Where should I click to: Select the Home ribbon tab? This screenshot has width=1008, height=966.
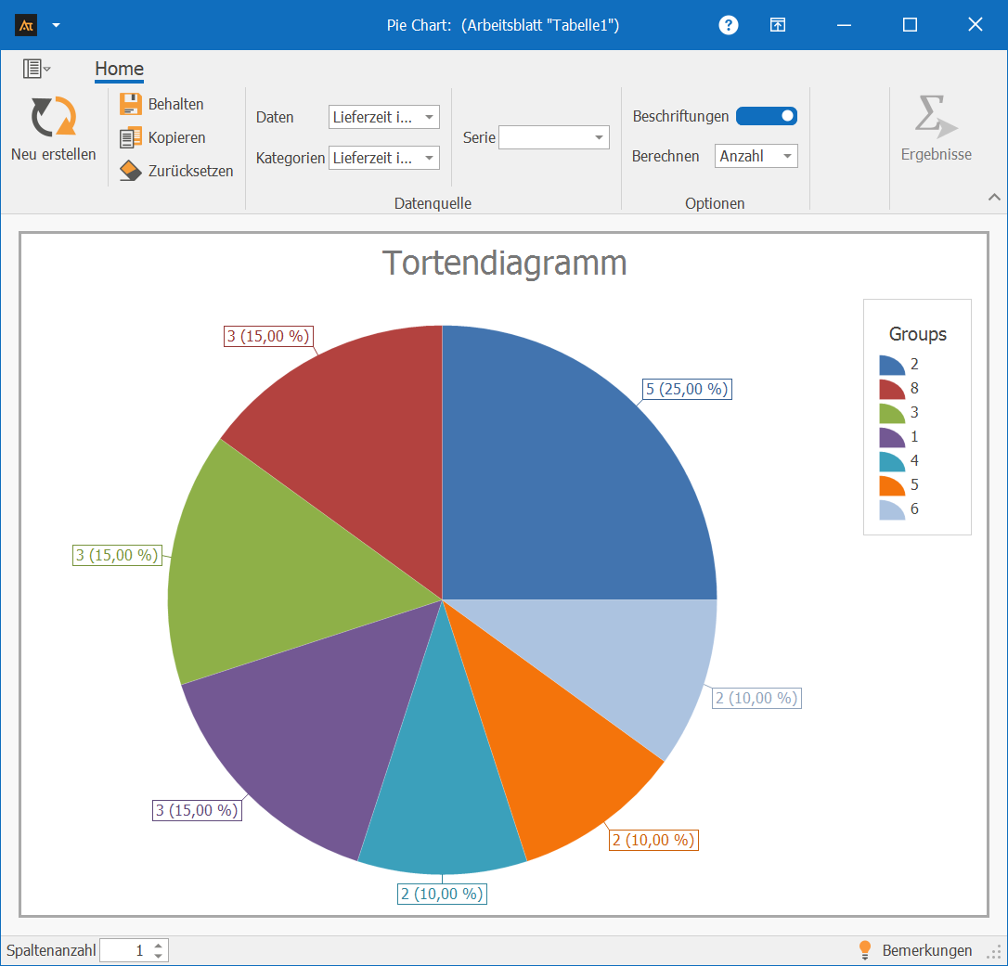(x=119, y=69)
